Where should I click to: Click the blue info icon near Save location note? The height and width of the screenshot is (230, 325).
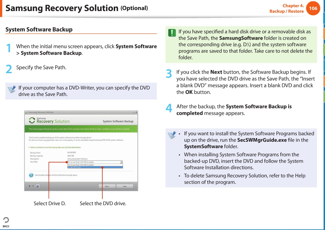[x=31, y=175]
